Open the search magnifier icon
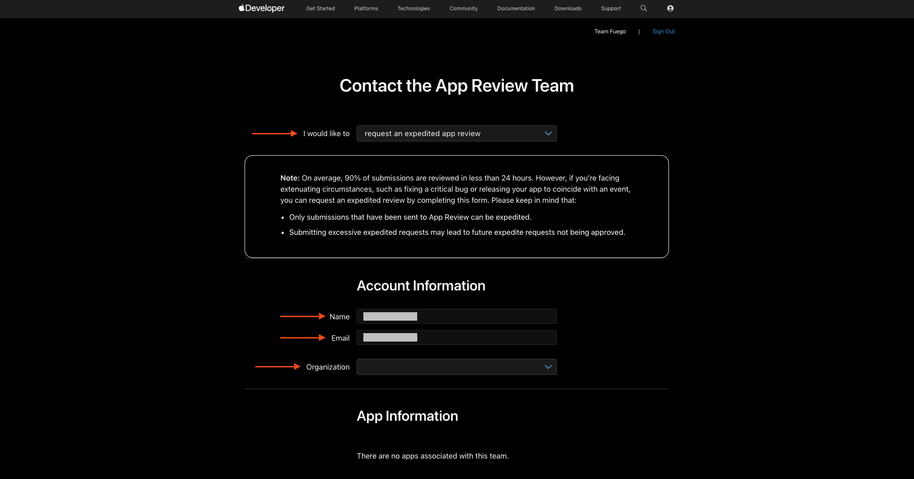Viewport: 914px width, 479px height. tap(644, 8)
